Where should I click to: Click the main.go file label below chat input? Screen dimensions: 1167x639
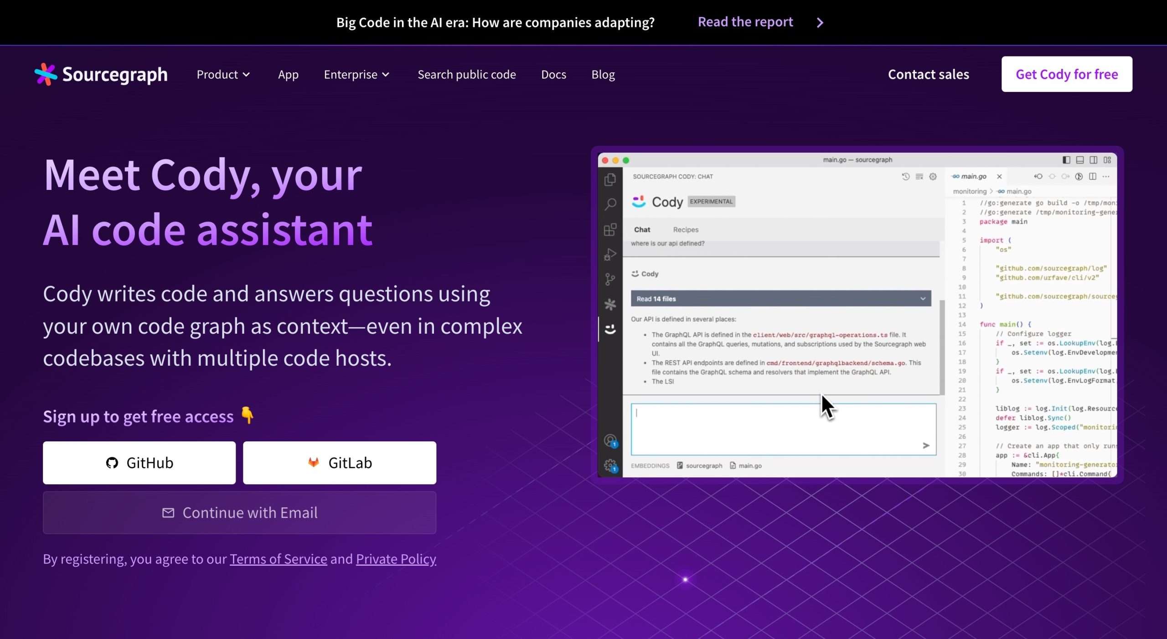click(x=746, y=465)
